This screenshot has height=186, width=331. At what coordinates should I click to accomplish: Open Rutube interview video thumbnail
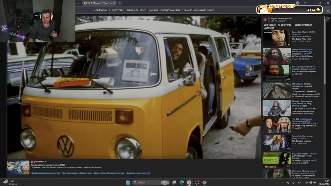(277, 73)
